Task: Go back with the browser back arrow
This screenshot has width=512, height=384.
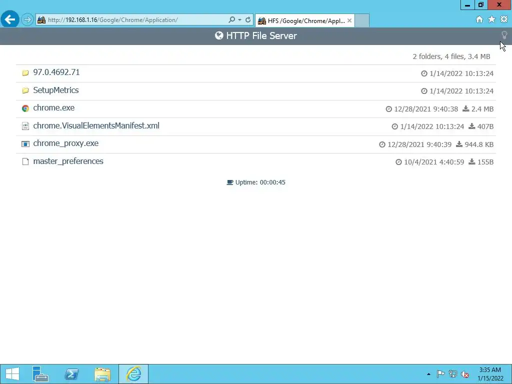Action: (x=10, y=19)
